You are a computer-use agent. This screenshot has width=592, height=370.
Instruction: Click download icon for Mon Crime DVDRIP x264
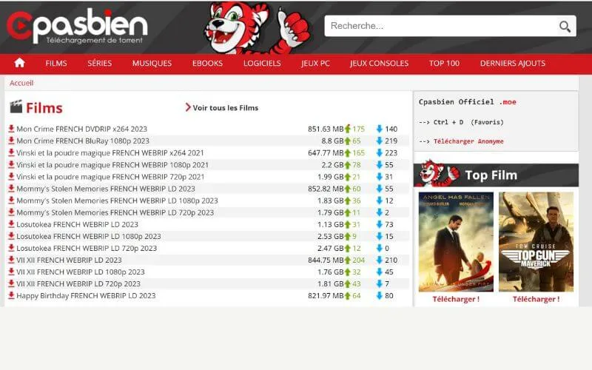(11, 128)
